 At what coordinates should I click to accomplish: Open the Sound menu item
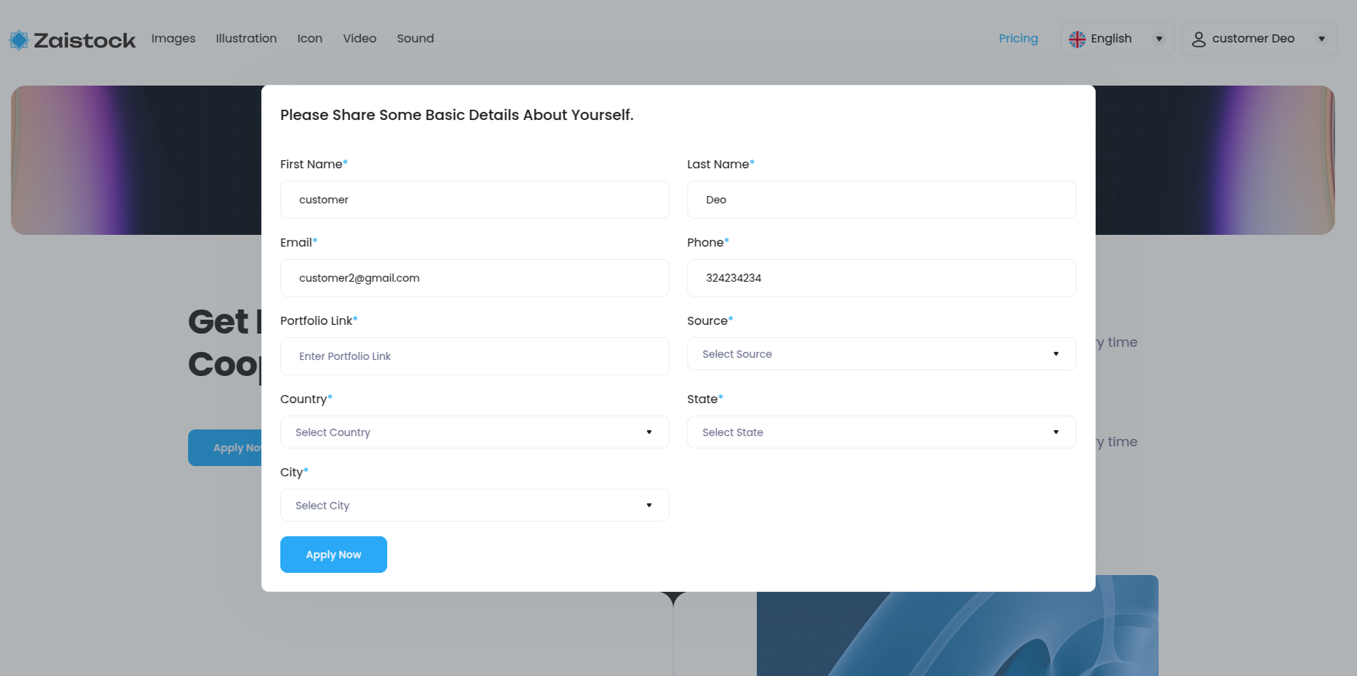click(x=415, y=38)
